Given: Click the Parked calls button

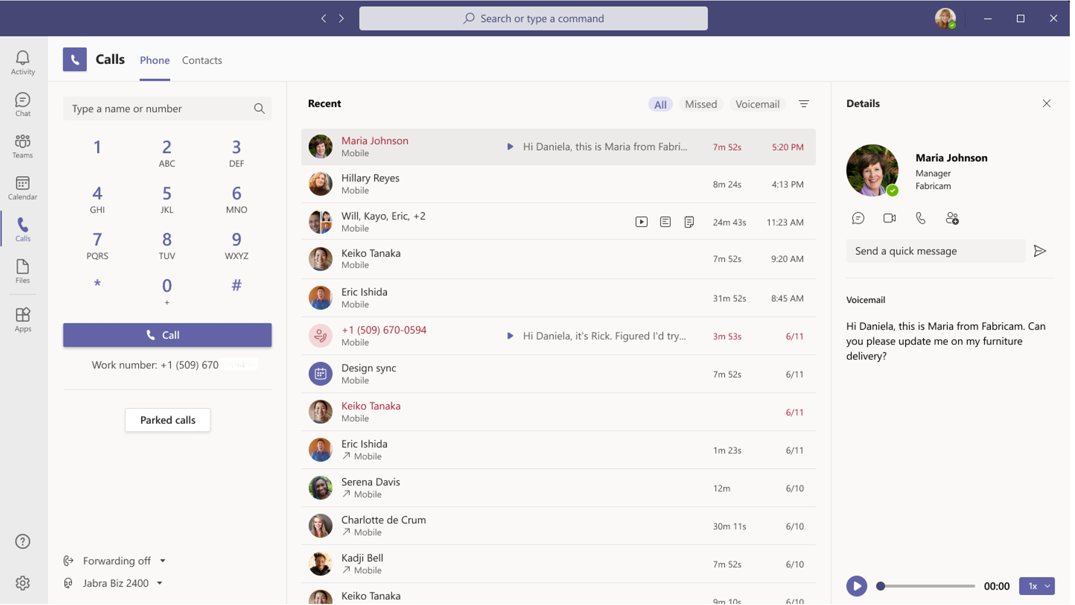Looking at the screenshot, I should pyautogui.click(x=167, y=420).
